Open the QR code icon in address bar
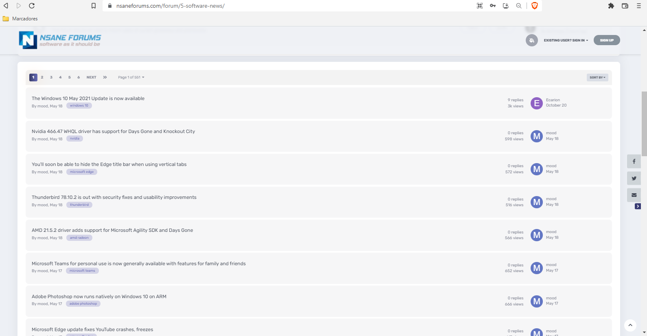 (x=480, y=6)
